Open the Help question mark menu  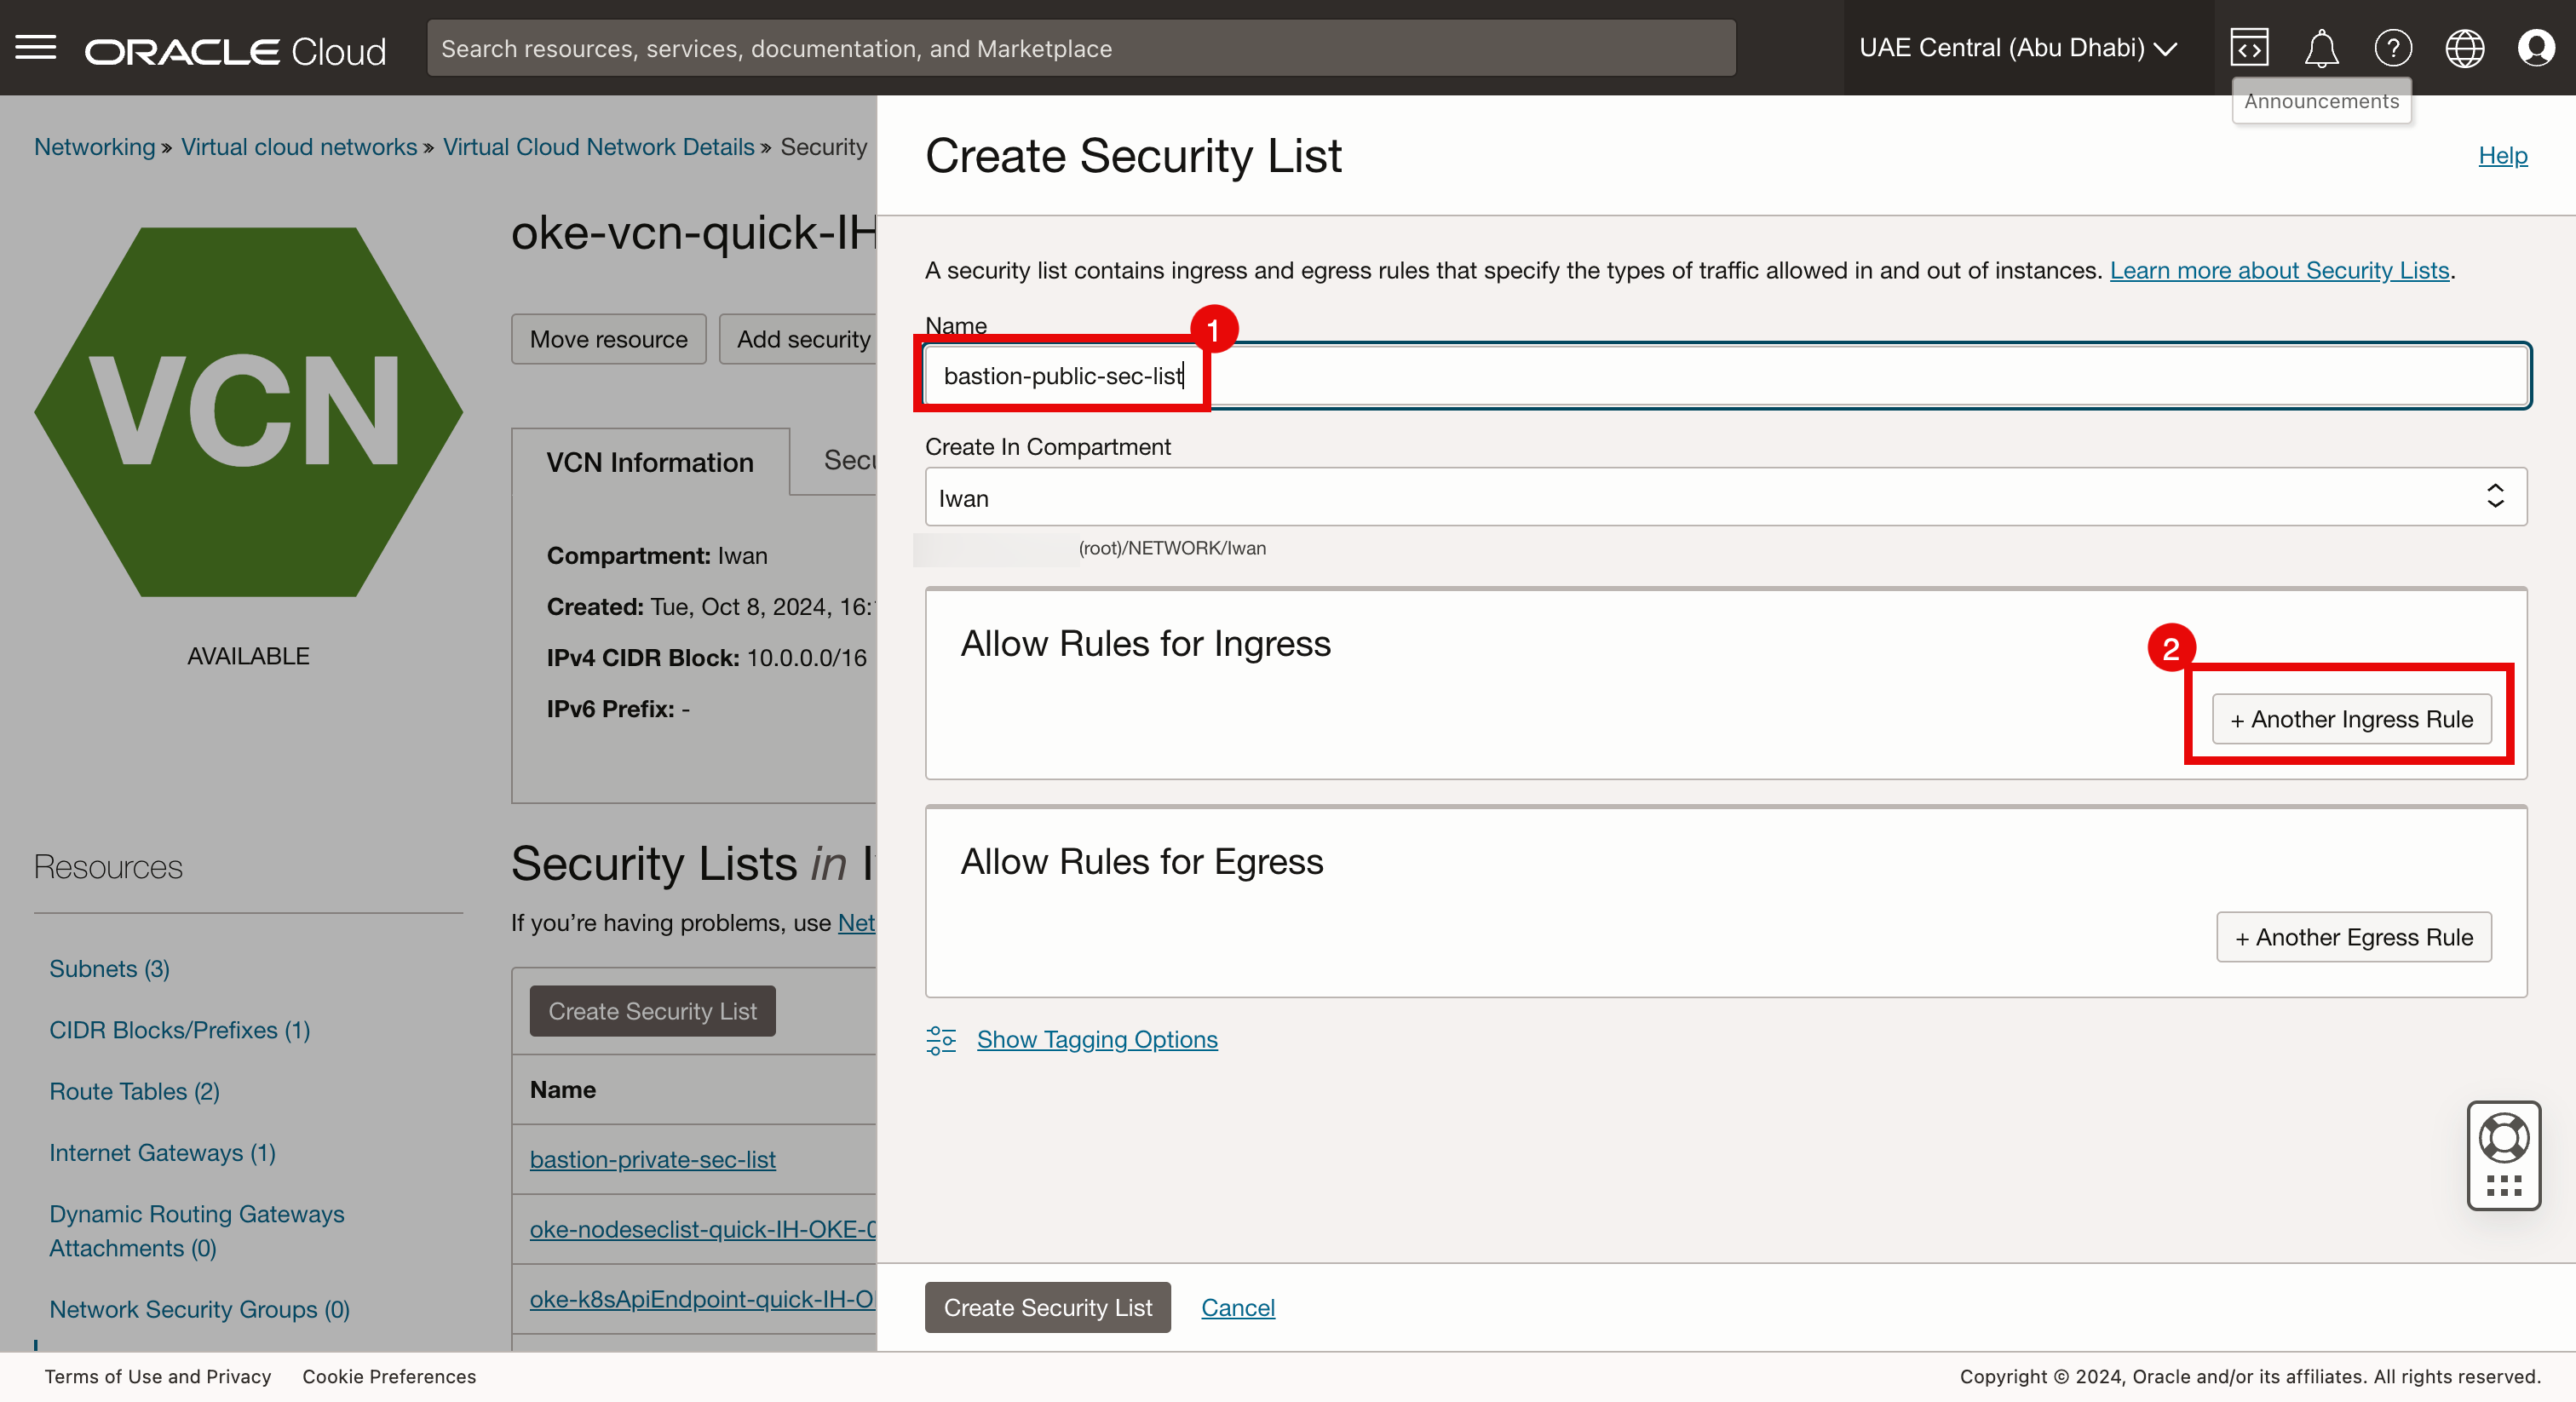pyautogui.click(x=2393, y=48)
